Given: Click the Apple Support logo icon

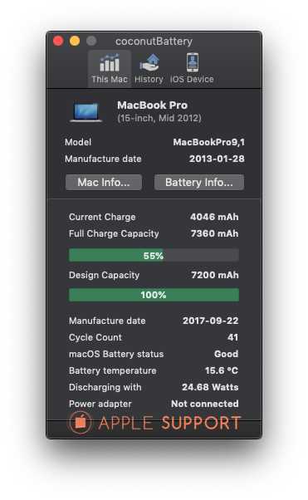Looking at the screenshot, I should click(x=80, y=423).
